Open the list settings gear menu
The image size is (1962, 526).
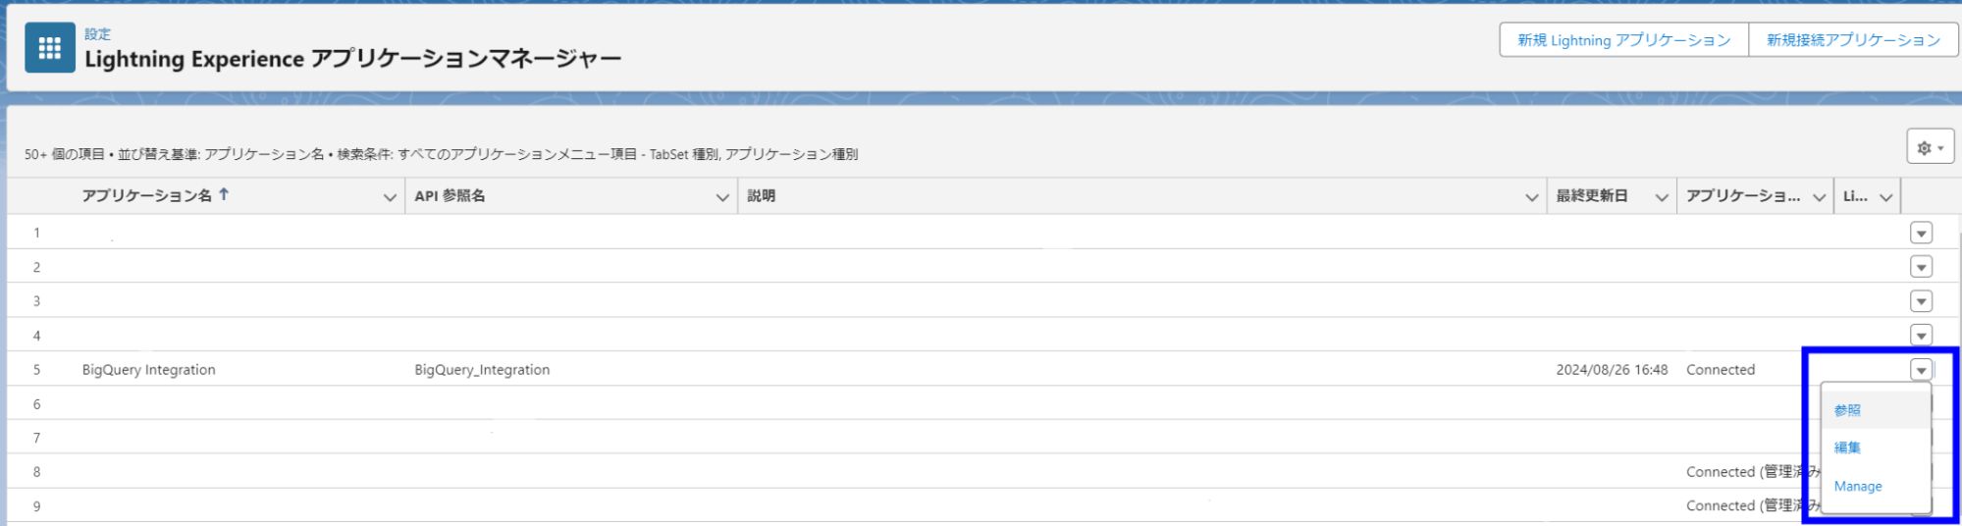coord(1930,147)
